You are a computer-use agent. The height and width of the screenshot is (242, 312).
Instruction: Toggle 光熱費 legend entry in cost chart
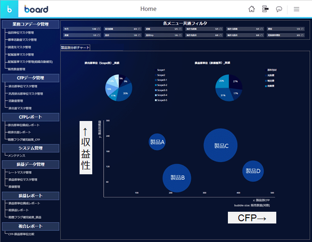[271, 75]
